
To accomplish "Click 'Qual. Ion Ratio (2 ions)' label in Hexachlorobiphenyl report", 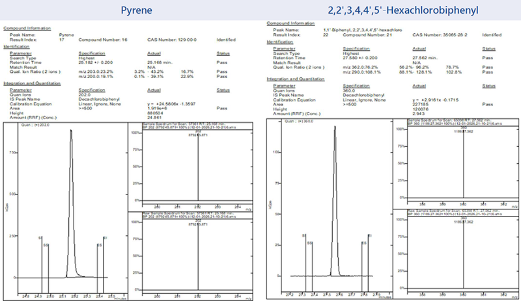I will [298, 67].
